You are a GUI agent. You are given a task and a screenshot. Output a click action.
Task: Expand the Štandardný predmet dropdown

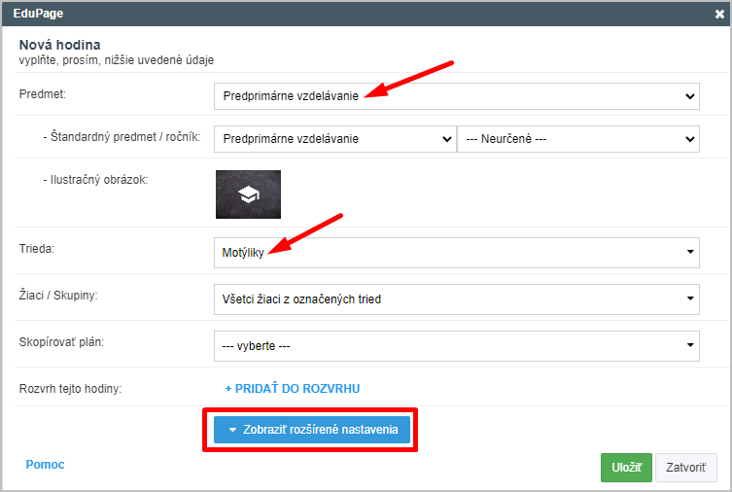click(335, 139)
